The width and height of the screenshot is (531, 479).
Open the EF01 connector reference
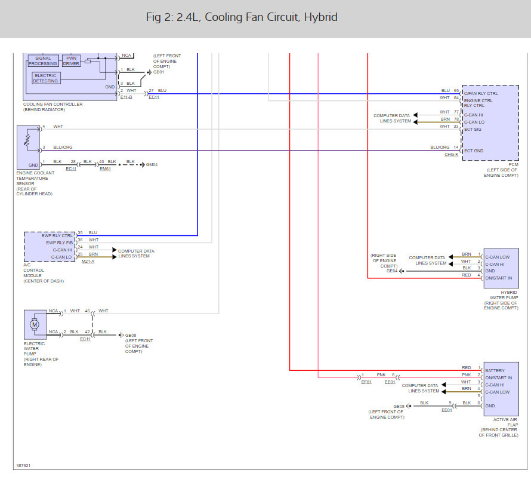pyautogui.click(x=366, y=382)
